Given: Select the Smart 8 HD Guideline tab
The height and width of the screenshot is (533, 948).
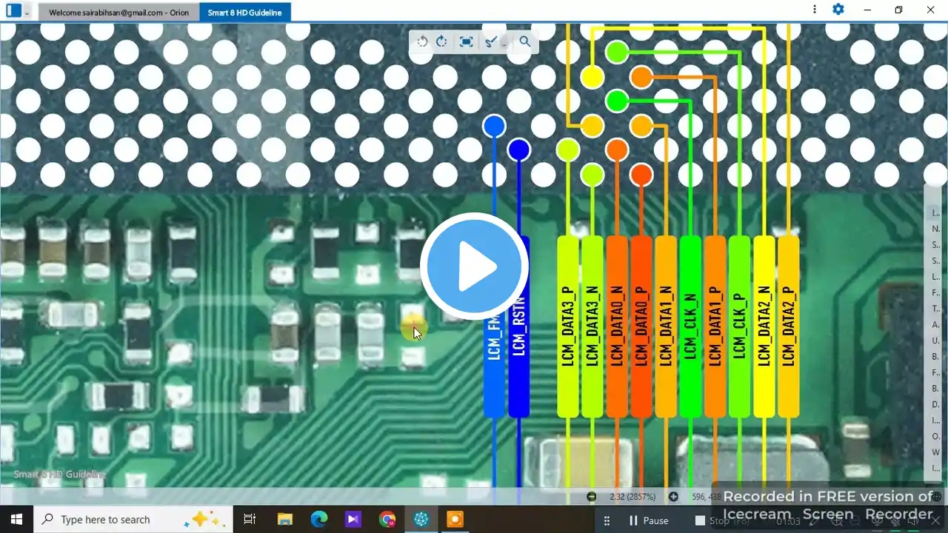Looking at the screenshot, I should (x=244, y=13).
